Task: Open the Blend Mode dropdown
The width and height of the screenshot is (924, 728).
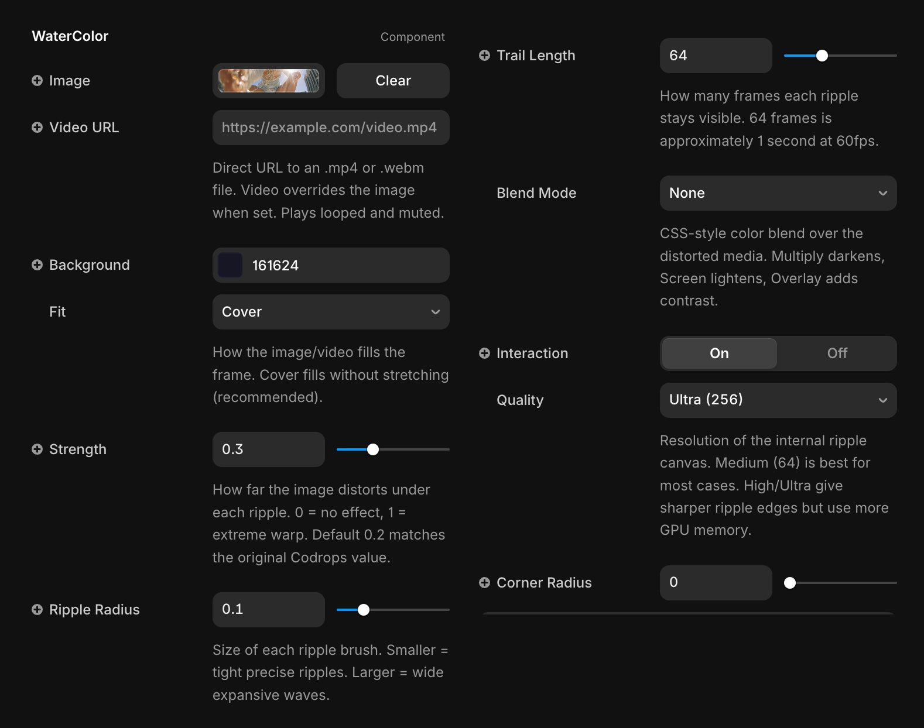Action: (778, 193)
